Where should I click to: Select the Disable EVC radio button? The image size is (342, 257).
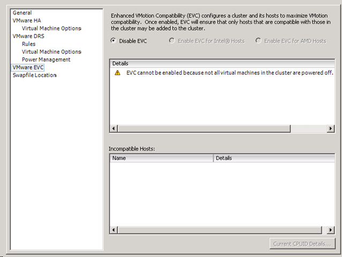pyautogui.click(x=113, y=41)
